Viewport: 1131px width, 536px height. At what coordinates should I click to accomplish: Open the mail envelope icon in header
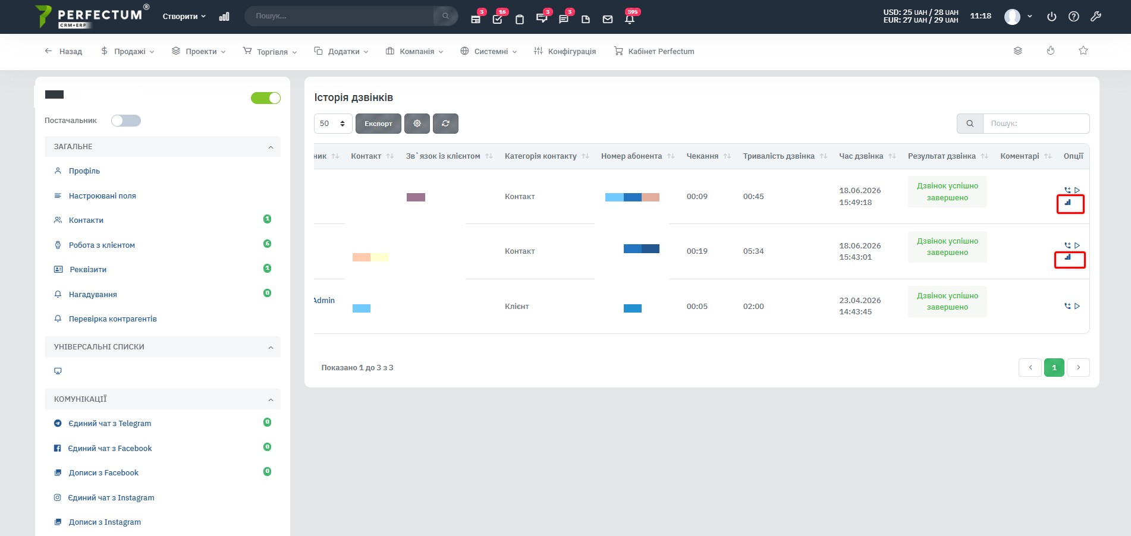pyautogui.click(x=608, y=20)
